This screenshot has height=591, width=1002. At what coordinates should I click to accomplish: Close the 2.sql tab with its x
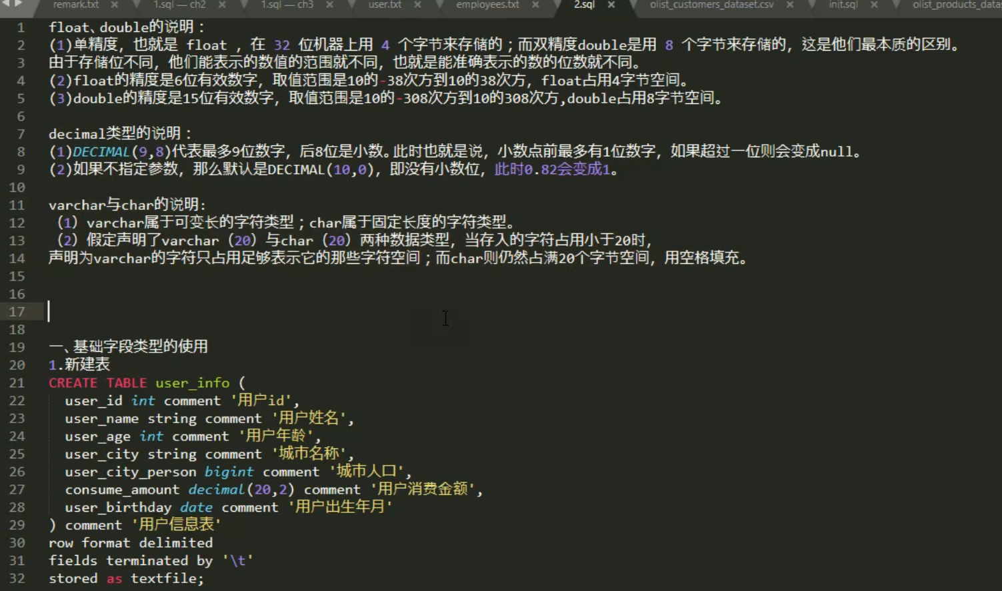coord(611,6)
